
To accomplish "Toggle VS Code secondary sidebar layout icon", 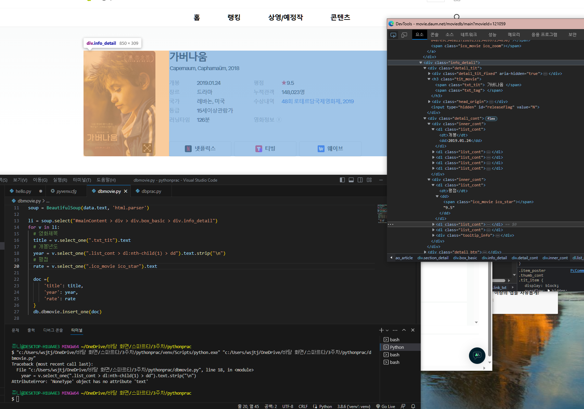I will (x=360, y=180).
